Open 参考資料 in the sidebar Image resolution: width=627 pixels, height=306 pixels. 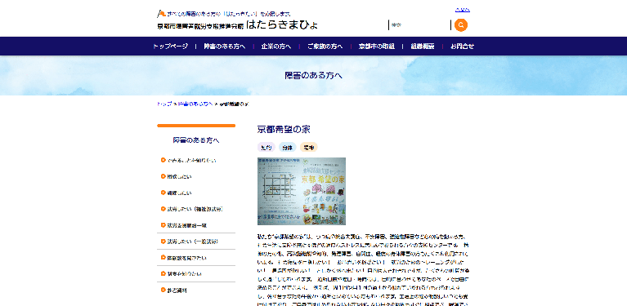click(x=177, y=290)
